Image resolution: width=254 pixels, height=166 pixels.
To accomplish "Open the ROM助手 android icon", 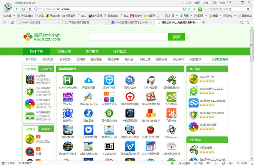I will [171, 97].
